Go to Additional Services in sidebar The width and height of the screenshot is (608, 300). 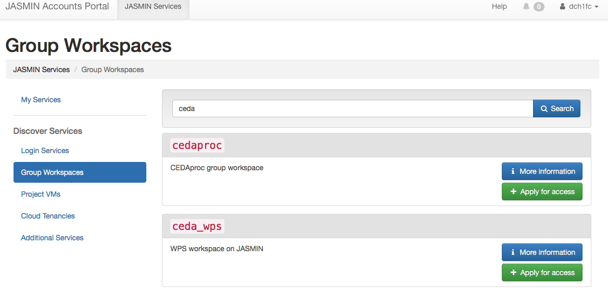(x=52, y=238)
